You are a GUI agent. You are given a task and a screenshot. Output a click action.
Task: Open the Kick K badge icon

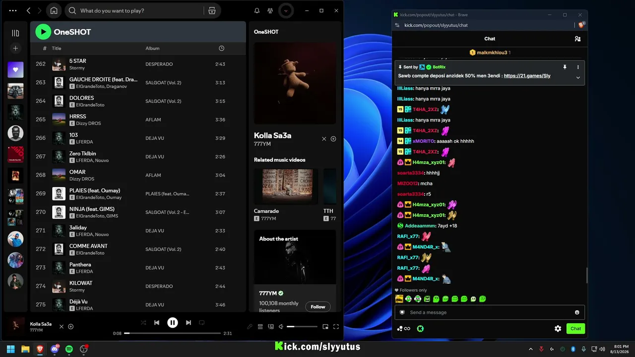[420, 328]
